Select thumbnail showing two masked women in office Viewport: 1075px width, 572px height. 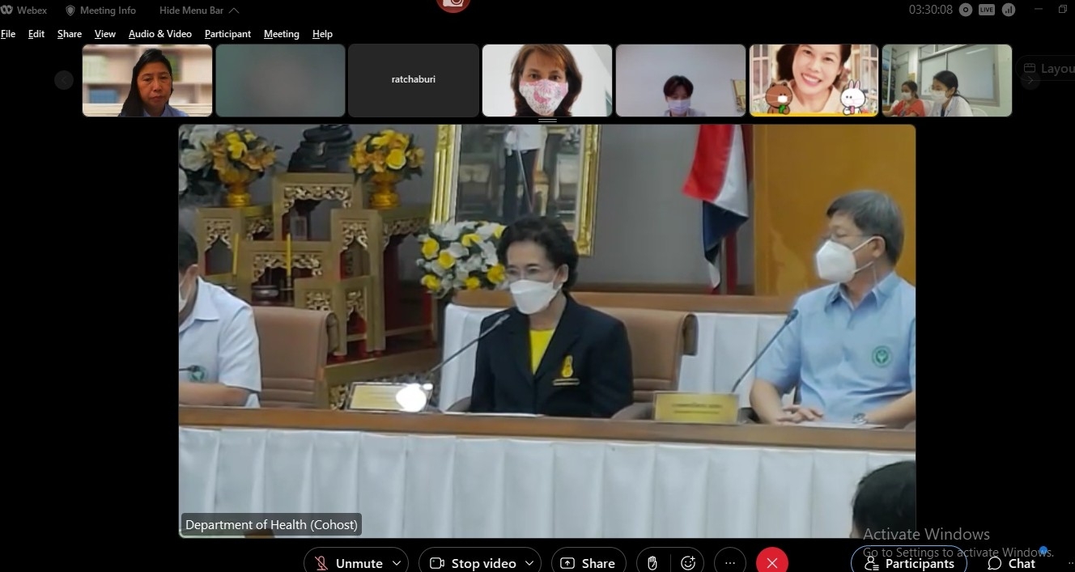click(947, 80)
